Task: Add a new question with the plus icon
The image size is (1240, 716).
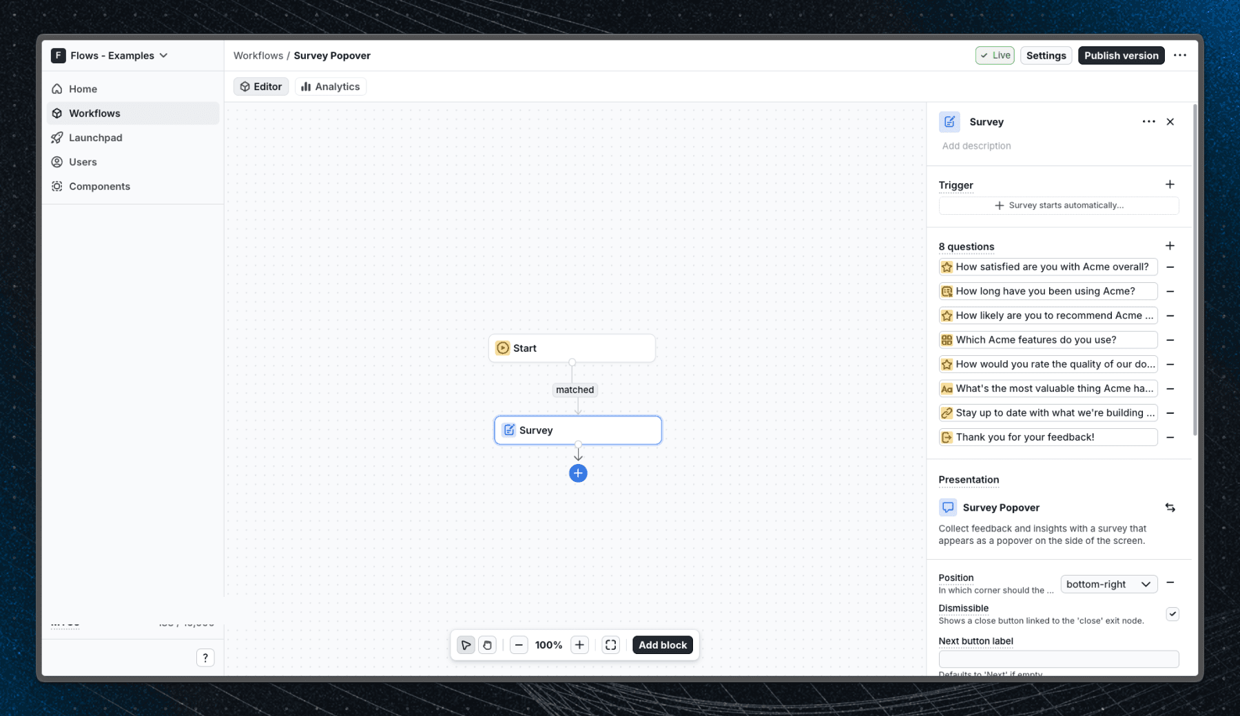Action: 1170,246
